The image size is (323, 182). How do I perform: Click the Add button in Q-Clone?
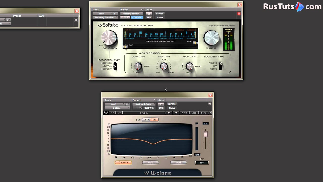[x=178, y=163]
